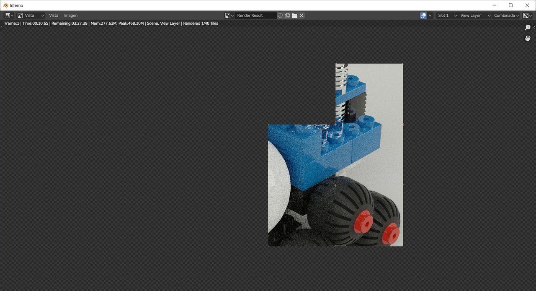
Task: Open image with the folder icon
Action: pos(294,16)
